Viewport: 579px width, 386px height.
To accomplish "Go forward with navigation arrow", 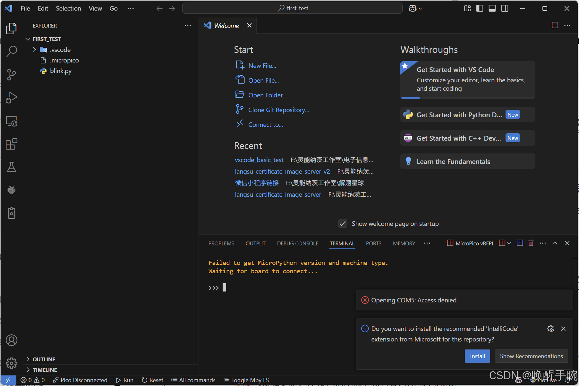I will click(172, 8).
